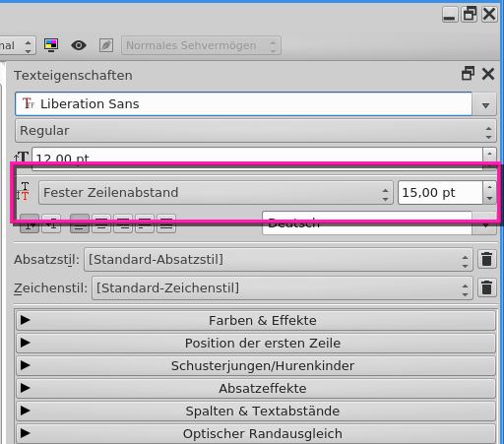Toggle preview mode eye icon
Viewport: 504px width, 444px height.
pyautogui.click(x=79, y=45)
